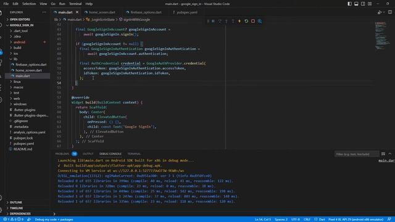This screenshot has height=222, width=395.
Task: Open the Selection menu
Action: (x=29, y=4)
